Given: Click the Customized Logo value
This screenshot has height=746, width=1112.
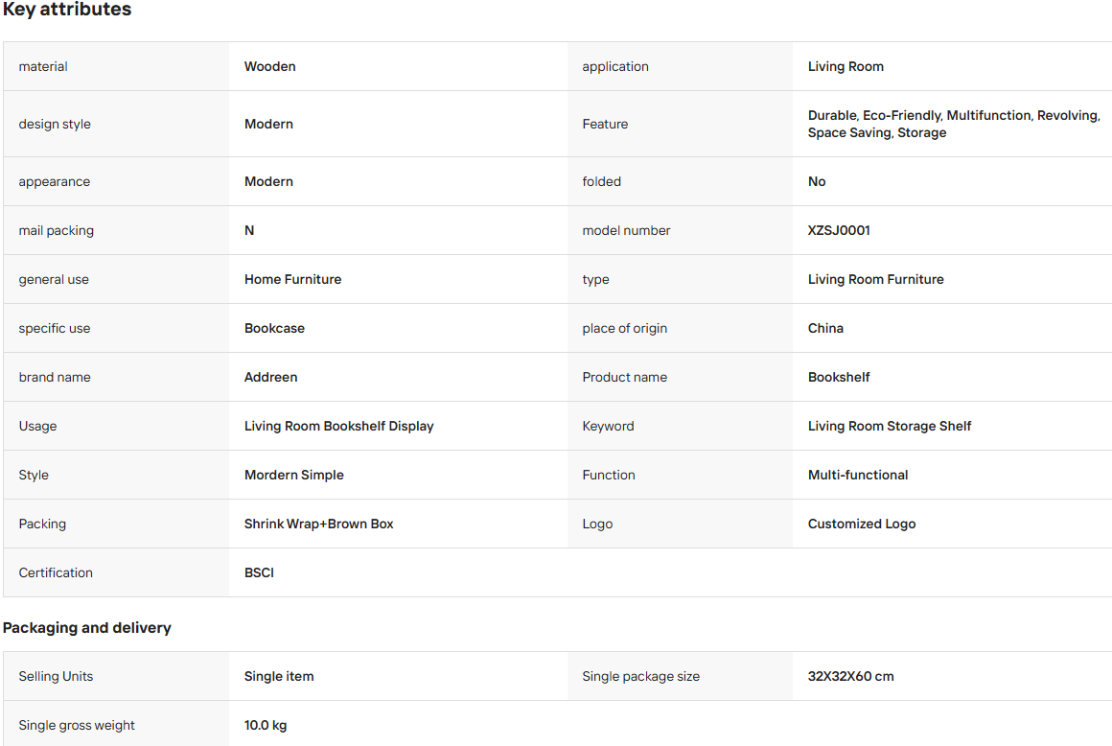Looking at the screenshot, I should pos(862,525).
